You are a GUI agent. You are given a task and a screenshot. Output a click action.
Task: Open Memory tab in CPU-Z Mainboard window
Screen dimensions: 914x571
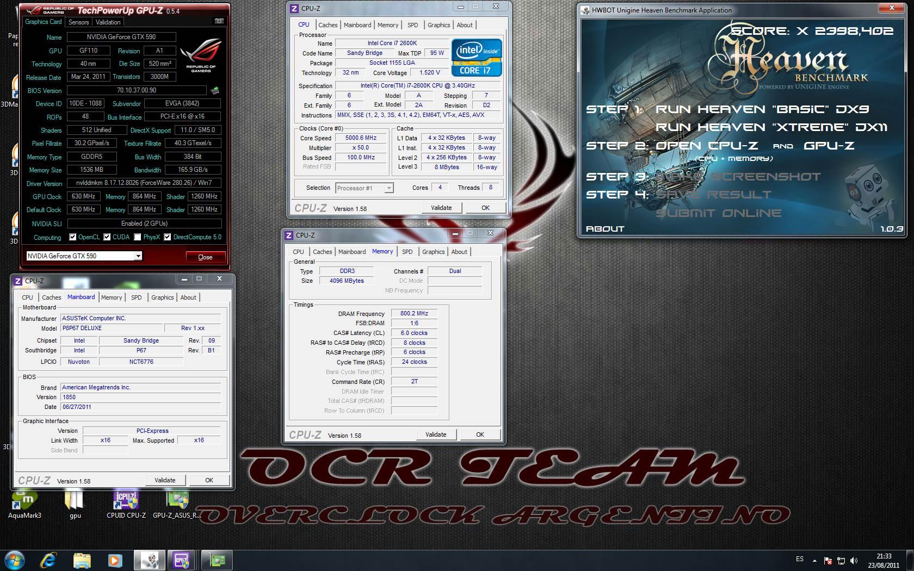point(111,297)
